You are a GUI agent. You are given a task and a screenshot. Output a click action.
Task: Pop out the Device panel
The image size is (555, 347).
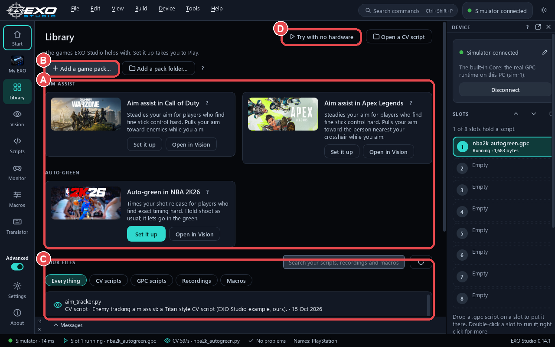(538, 27)
